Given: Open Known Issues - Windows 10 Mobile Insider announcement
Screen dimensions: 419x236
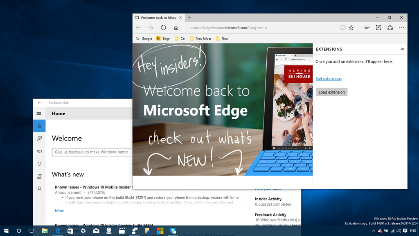Looking at the screenshot, I should (x=93, y=187).
